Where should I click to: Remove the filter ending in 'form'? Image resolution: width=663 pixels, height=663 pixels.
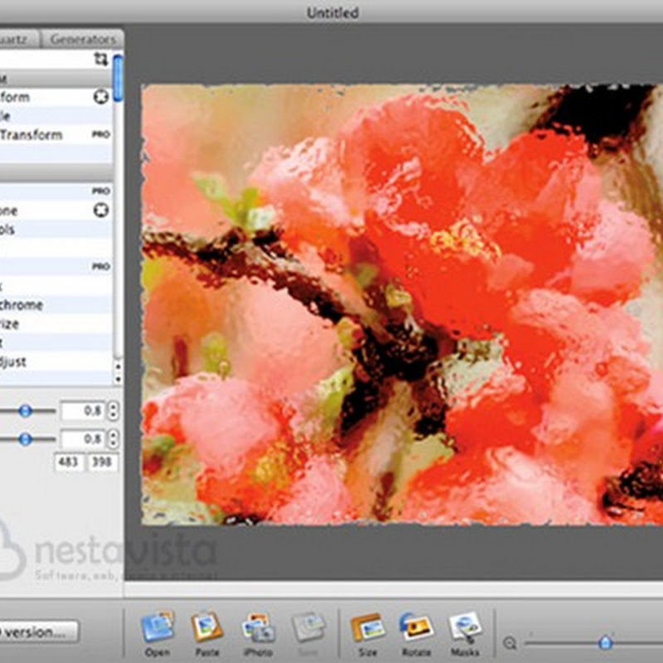(x=101, y=97)
